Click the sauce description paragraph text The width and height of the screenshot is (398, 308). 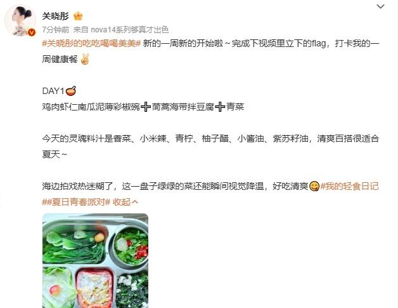(210, 147)
